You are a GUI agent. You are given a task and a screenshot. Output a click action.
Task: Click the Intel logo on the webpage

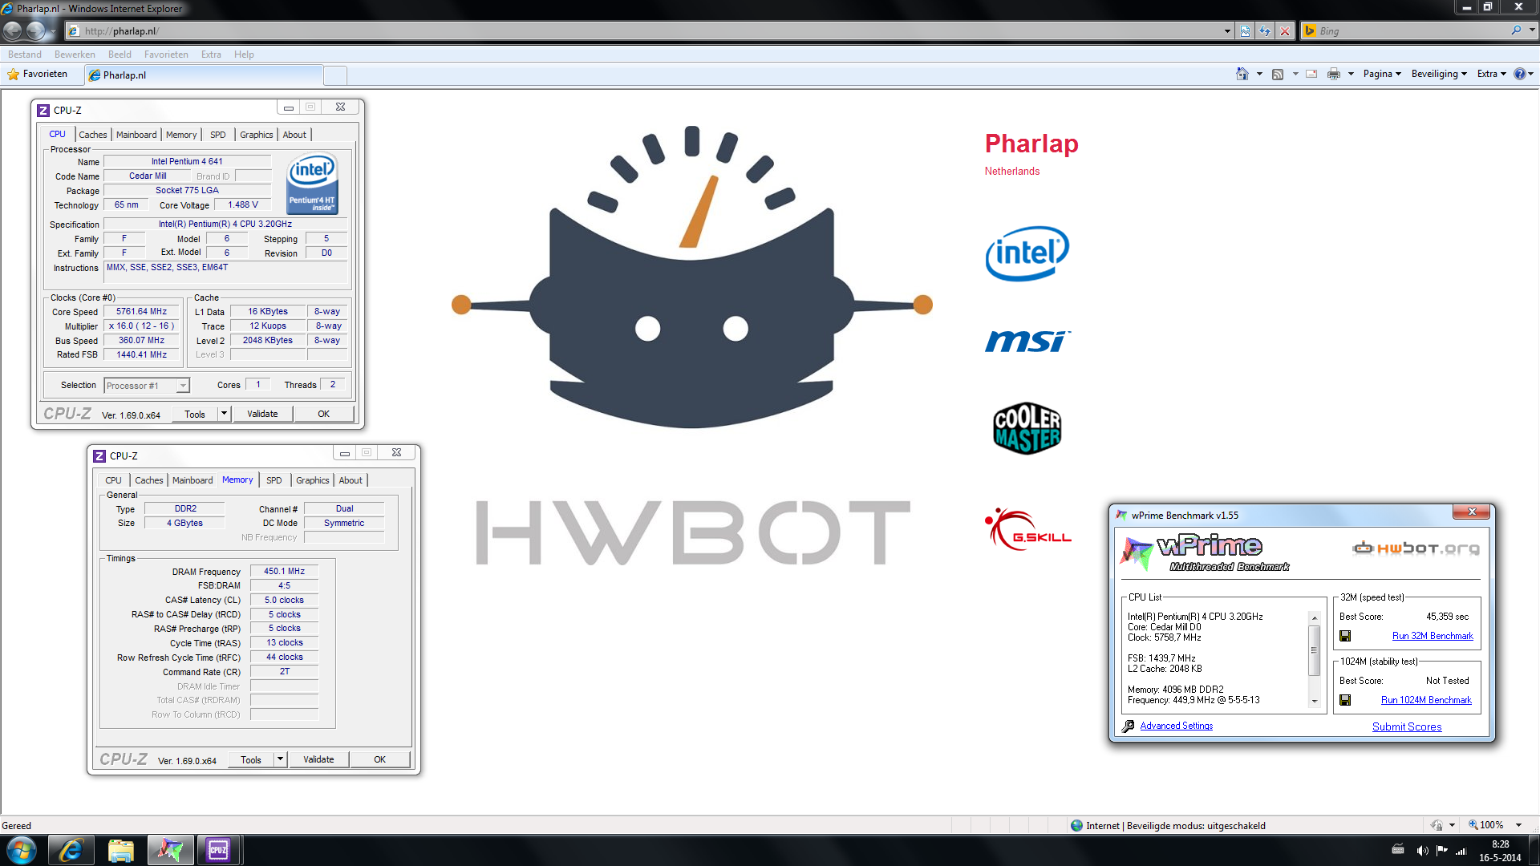1027,253
